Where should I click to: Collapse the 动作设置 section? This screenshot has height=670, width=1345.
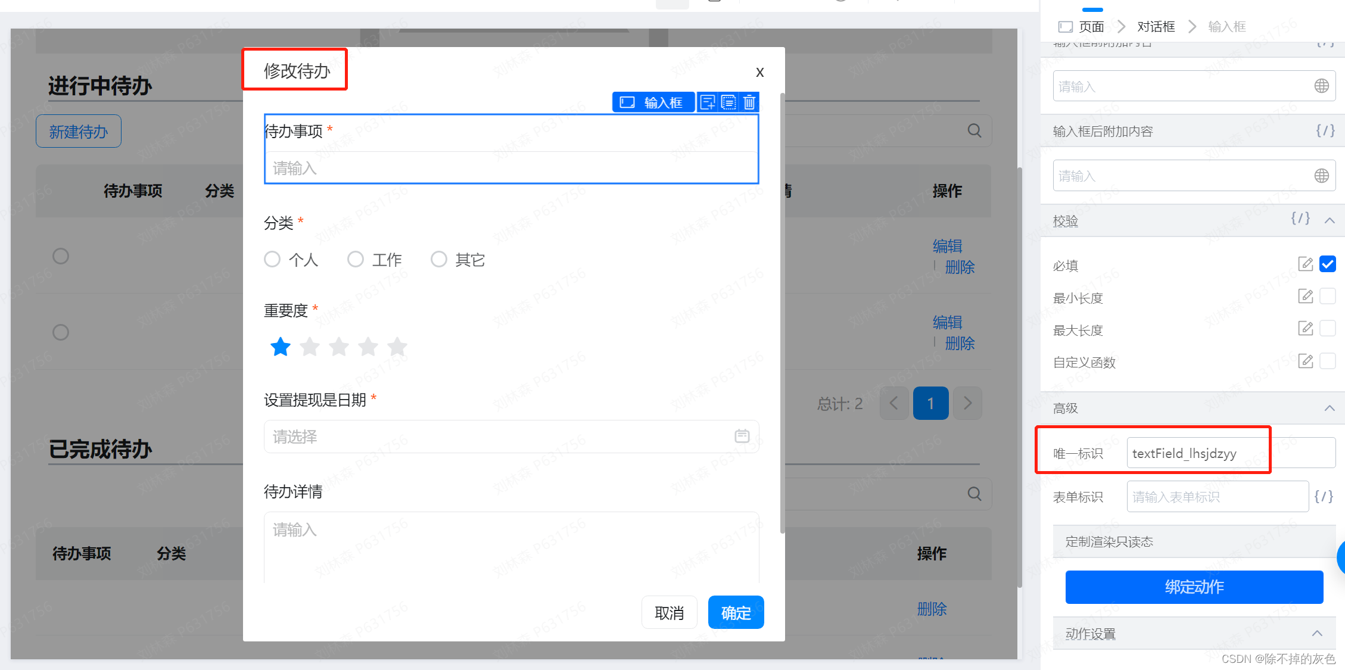click(1317, 633)
